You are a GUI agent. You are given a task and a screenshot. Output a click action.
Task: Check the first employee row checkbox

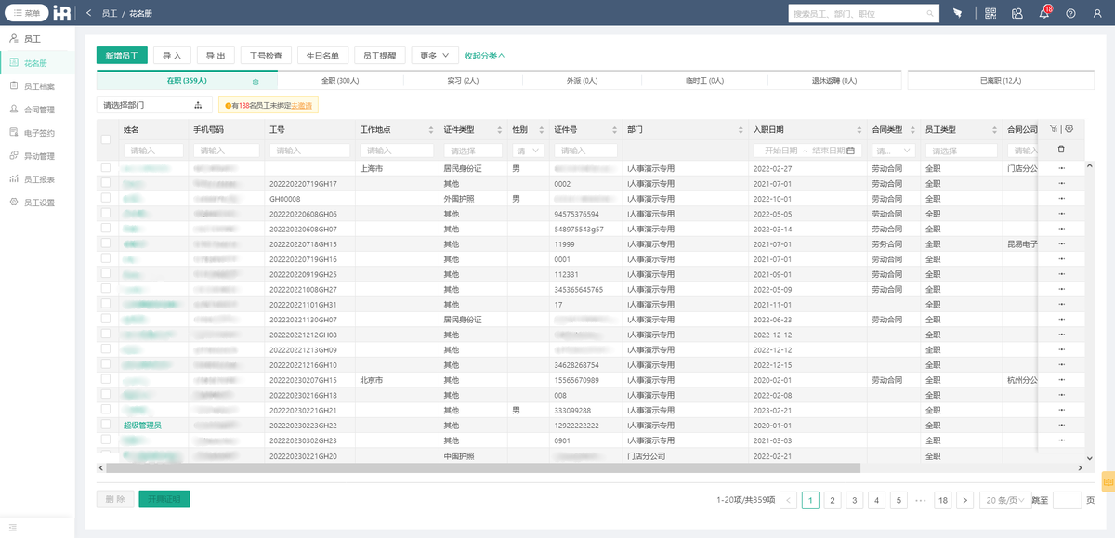(x=106, y=168)
